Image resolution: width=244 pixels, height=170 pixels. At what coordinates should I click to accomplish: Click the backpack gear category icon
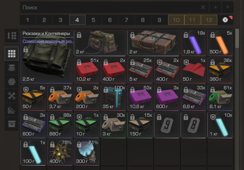[12, 68]
